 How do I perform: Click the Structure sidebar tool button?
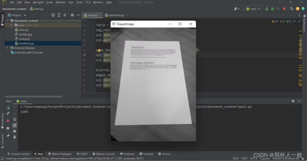coord(2,141)
